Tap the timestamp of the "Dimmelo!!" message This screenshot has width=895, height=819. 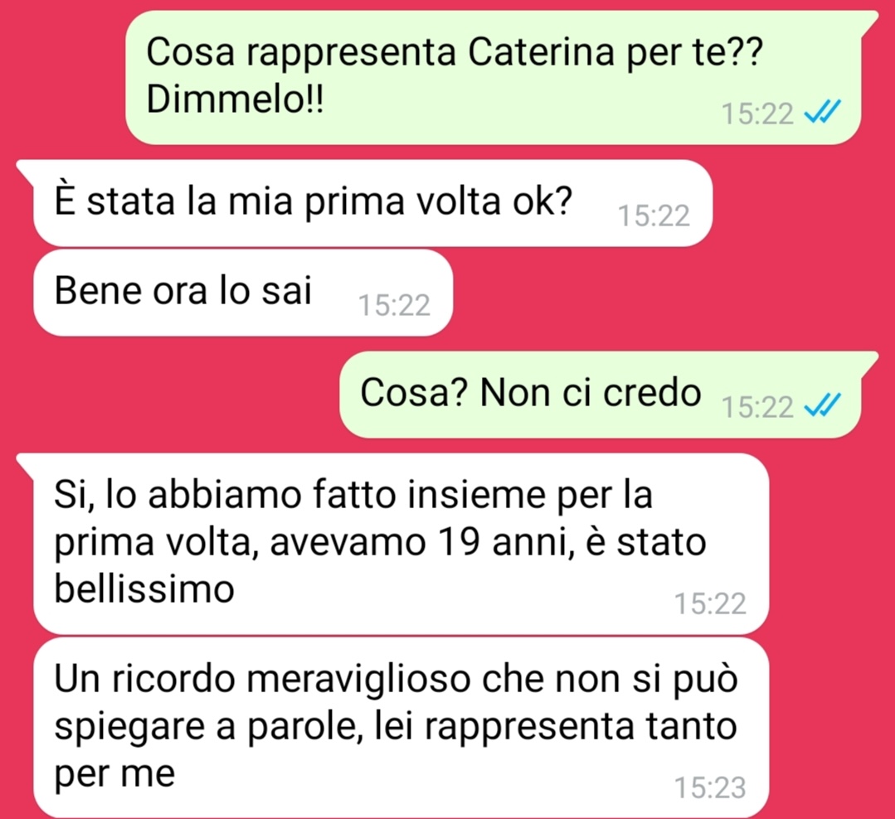[x=757, y=114]
